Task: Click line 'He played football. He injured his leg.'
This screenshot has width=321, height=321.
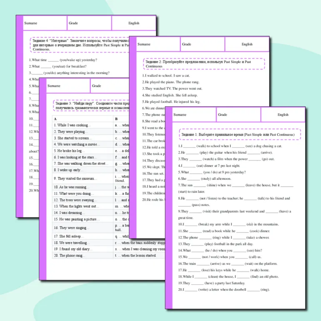Action: click(x=172, y=102)
